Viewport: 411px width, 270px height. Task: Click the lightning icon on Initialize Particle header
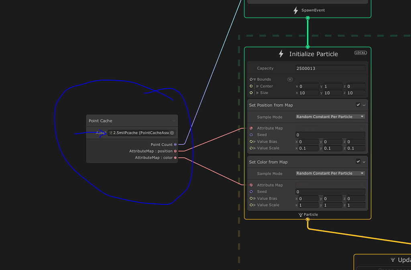[x=281, y=54]
